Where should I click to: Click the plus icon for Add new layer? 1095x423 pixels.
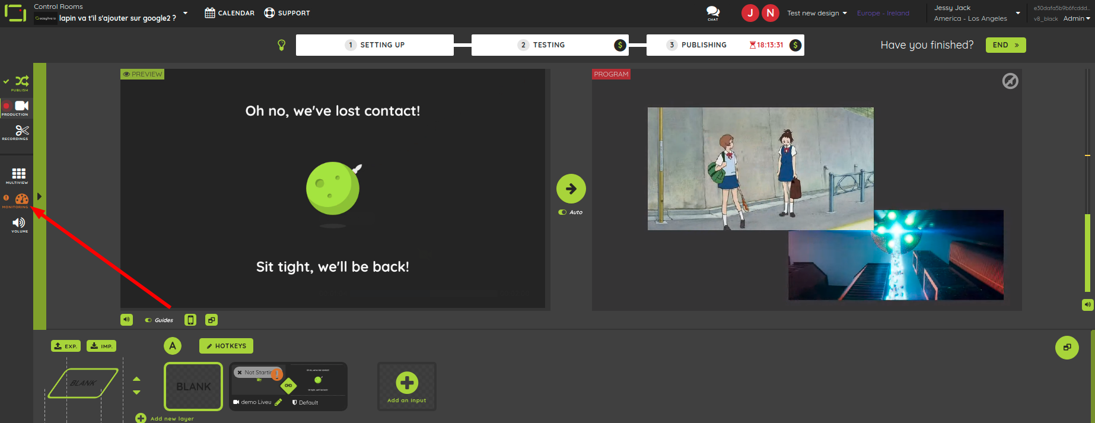pyautogui.click(x=141, y=418)
